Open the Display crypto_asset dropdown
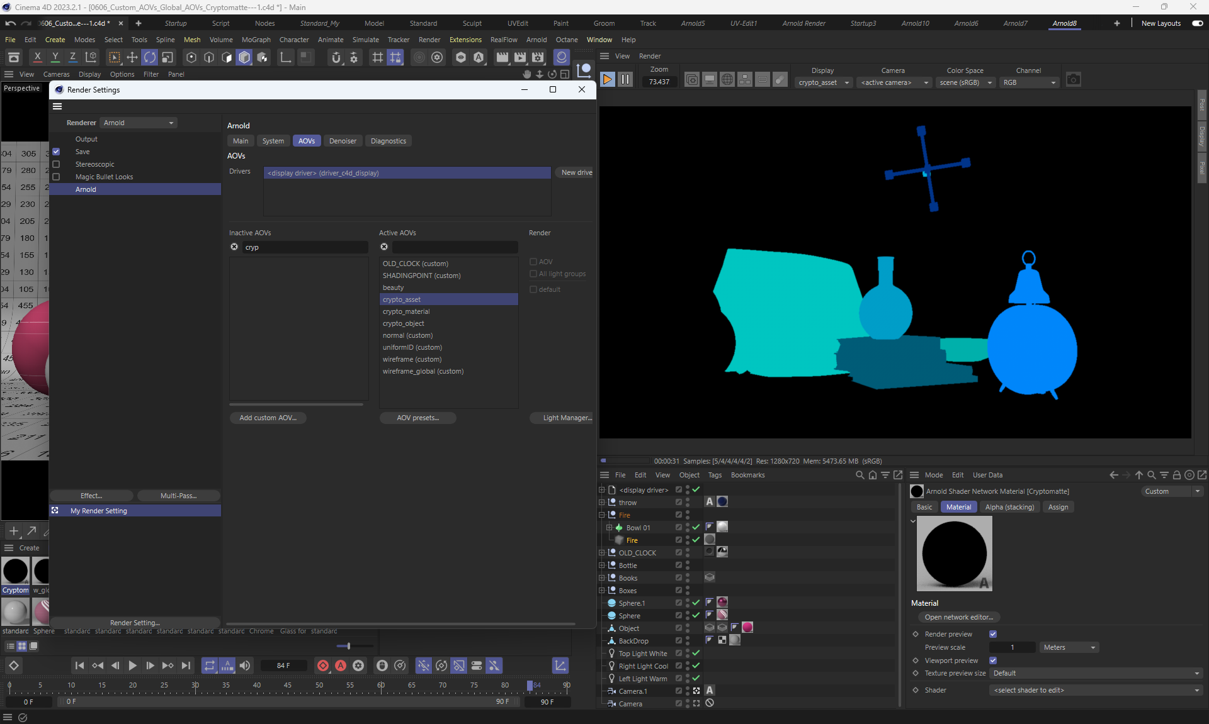 point(824,82)
